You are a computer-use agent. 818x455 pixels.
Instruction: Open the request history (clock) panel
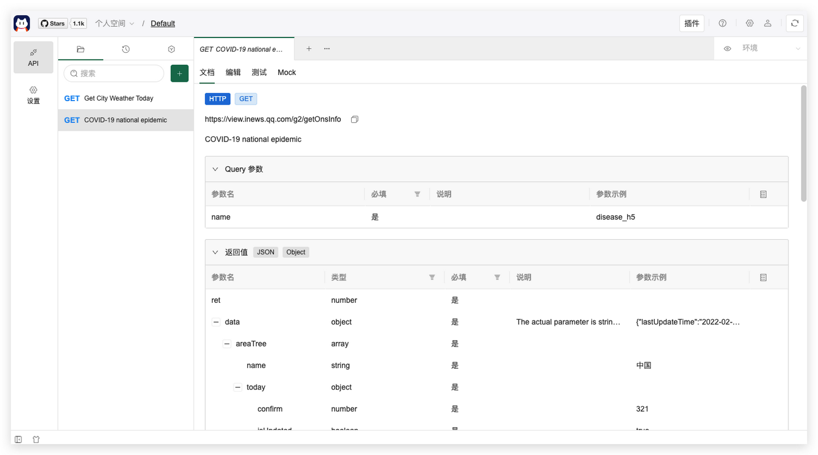(x=126, y=49)
